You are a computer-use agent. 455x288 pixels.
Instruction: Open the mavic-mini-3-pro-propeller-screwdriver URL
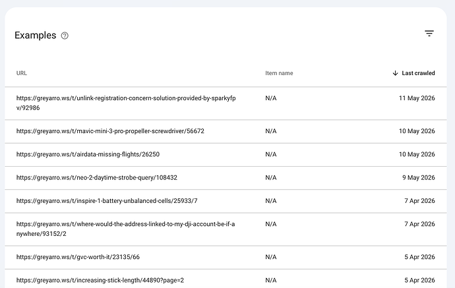coord(110,131)
